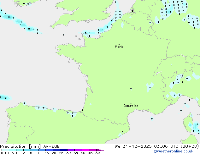Click the Precipitation [mm] title text
Screen dimensions: 200x154
21,146
